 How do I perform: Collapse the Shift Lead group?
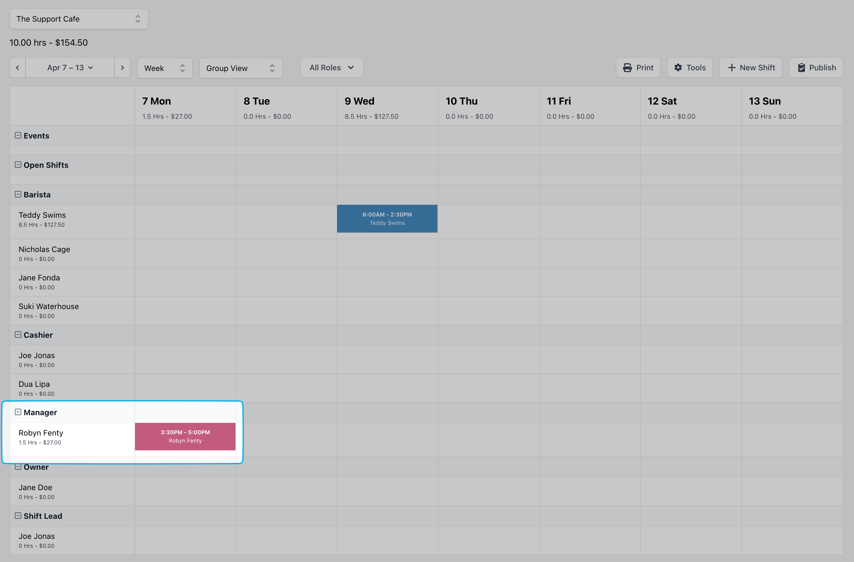[18, 516]
